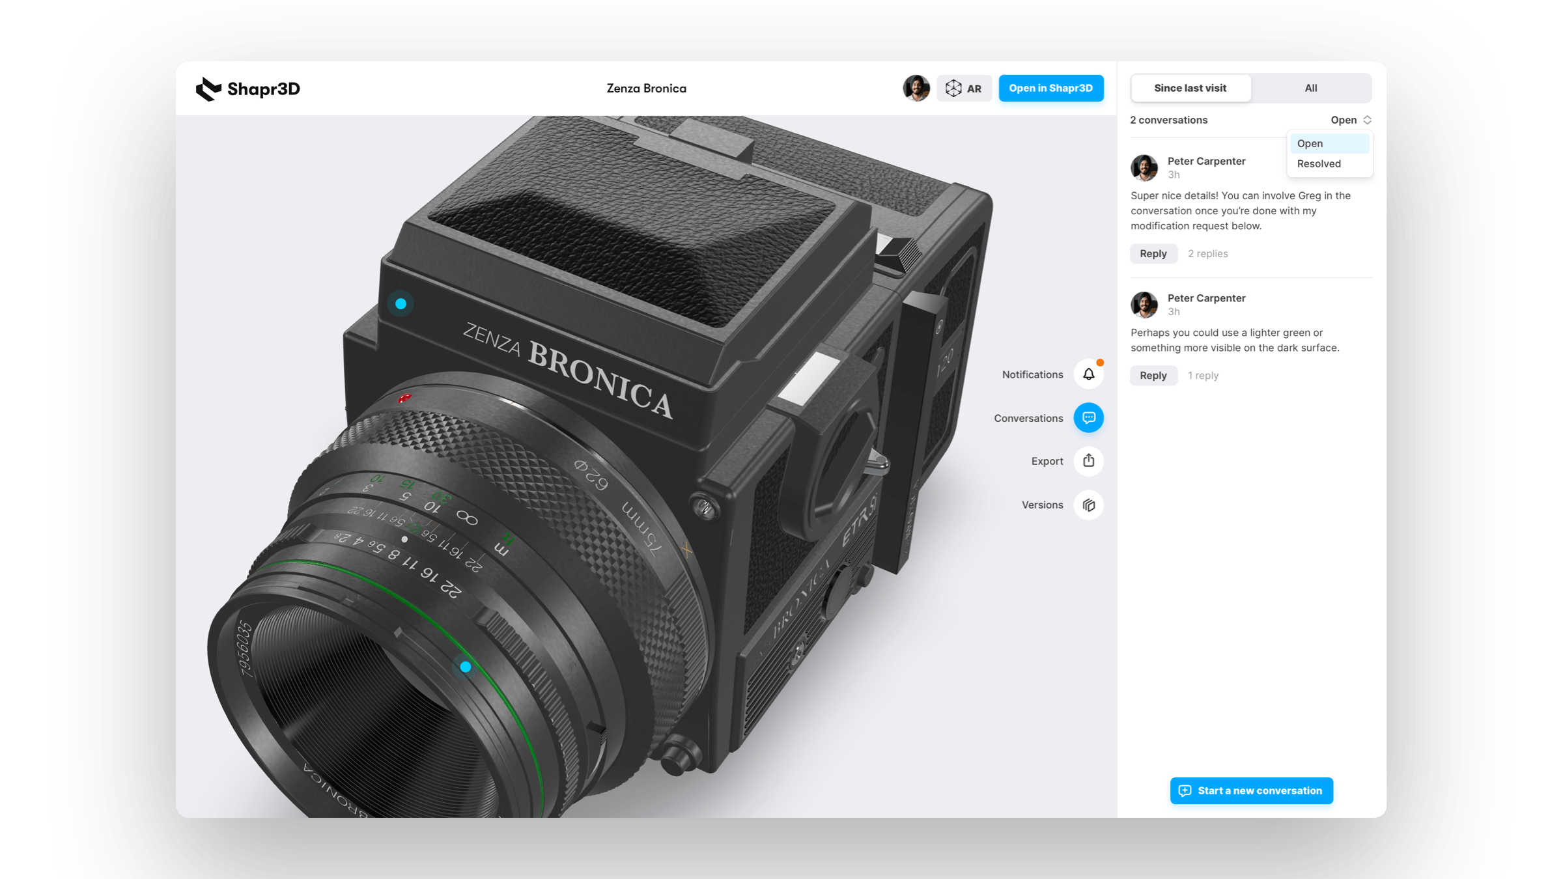Open the user profile avatar in the header

pos(916,88)
